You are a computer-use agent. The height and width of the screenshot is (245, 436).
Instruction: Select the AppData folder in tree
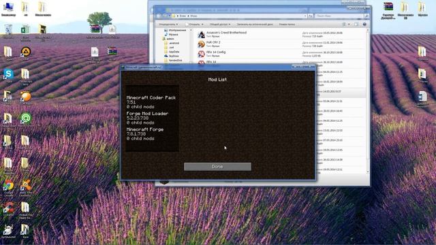tap(172, 52)
